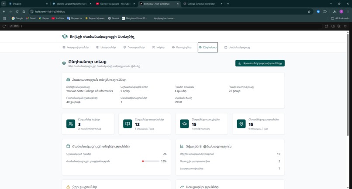Screen dimensions: 352x189
Task: Open the preview in a new tab icon
Action: [326, 26]
